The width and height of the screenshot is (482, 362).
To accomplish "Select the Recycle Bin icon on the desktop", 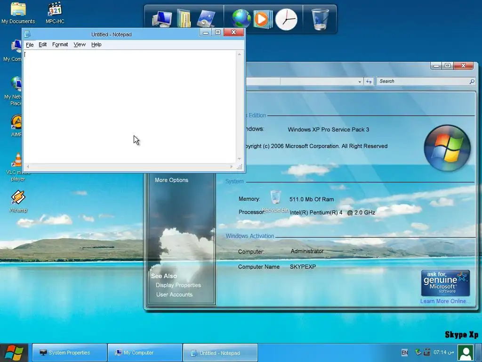I will 275,201.
